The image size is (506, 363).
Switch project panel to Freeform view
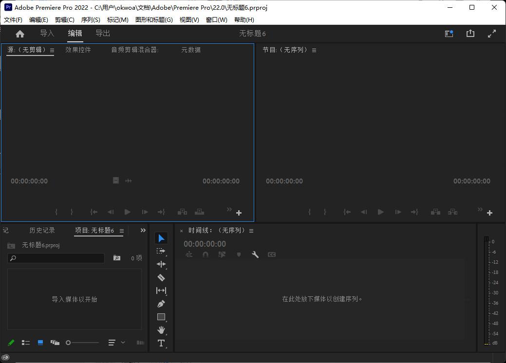pos(55,343)
